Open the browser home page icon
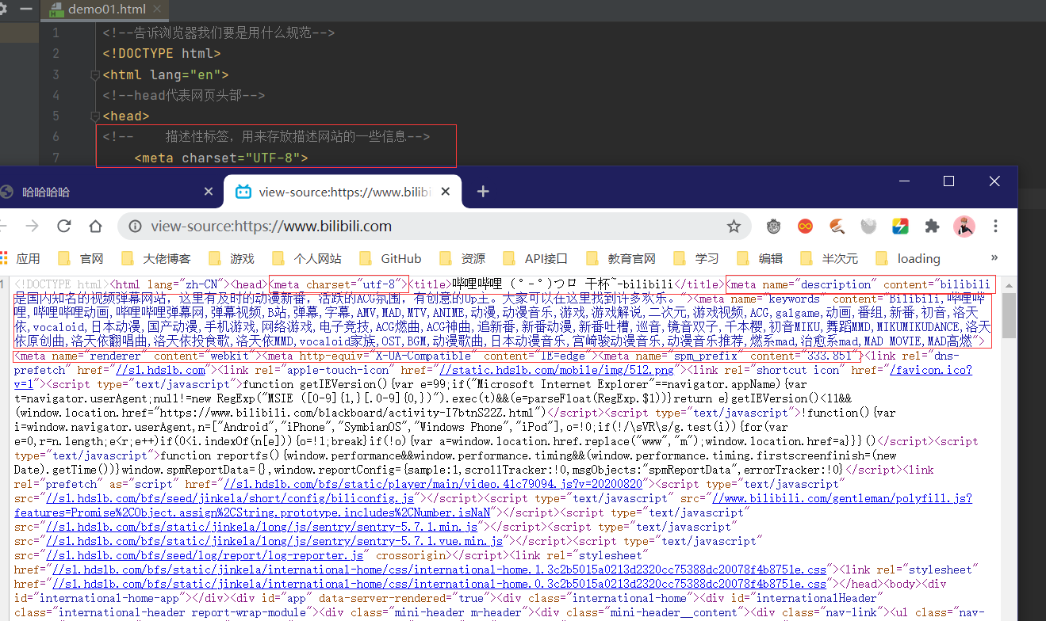Viewport: 1046px width, 621px height. (x=96, y=227)
